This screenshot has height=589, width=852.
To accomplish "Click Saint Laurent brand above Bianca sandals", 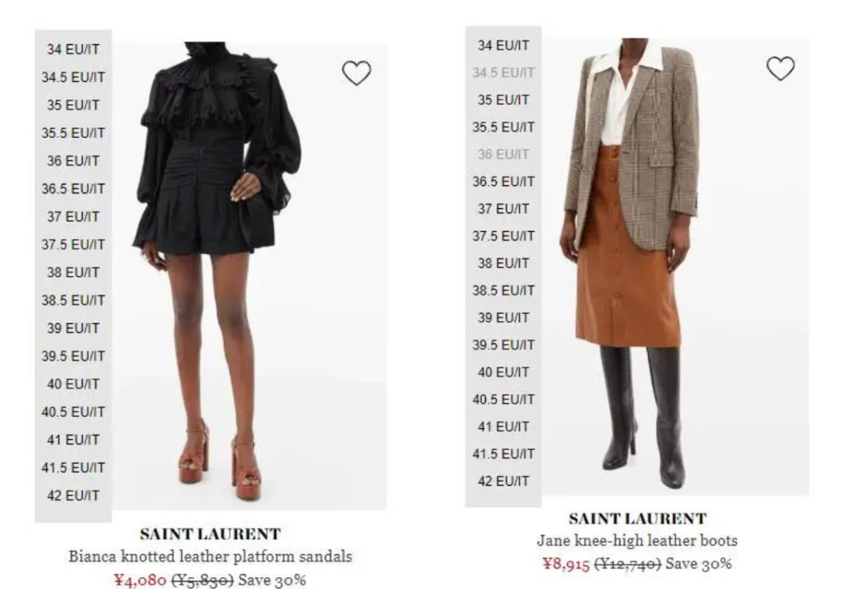I will 211,534.
